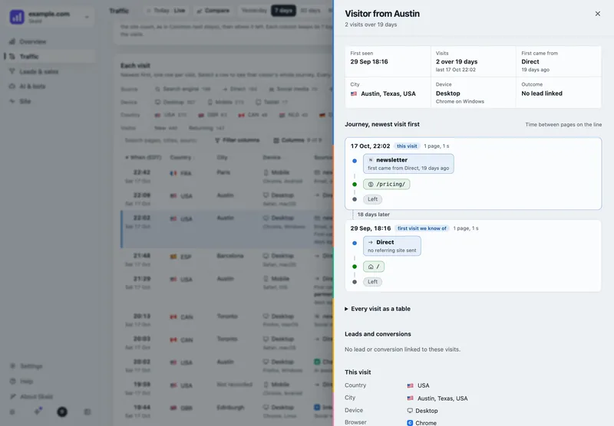Click the newsletter source chip
The image size is (614, 426).
(408, 163)
